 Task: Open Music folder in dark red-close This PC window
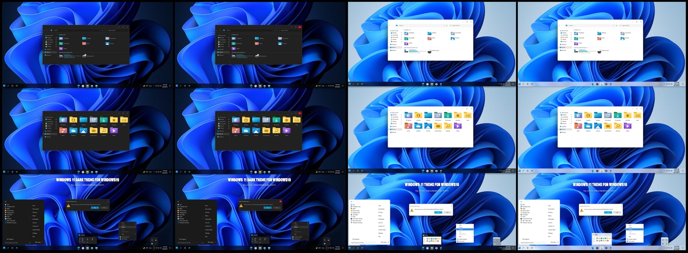coord(258,43)
